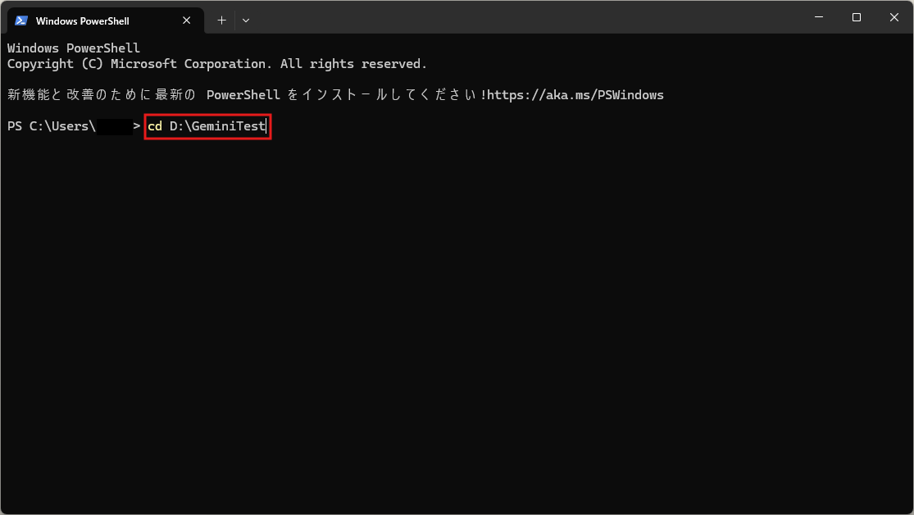Close the terminal window
Viewport: 914px width, 515px height.
894,17
